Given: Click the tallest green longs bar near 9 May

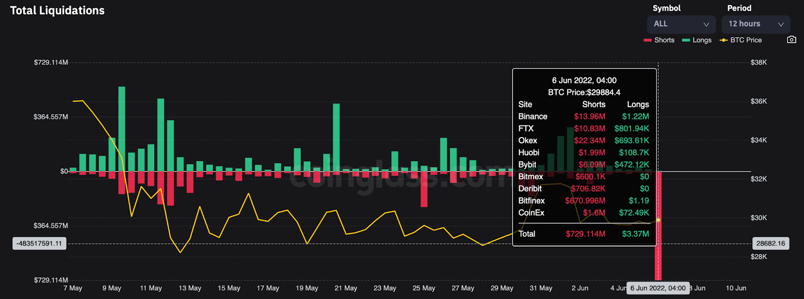Looking at the screenshot, I should (122, 129).
